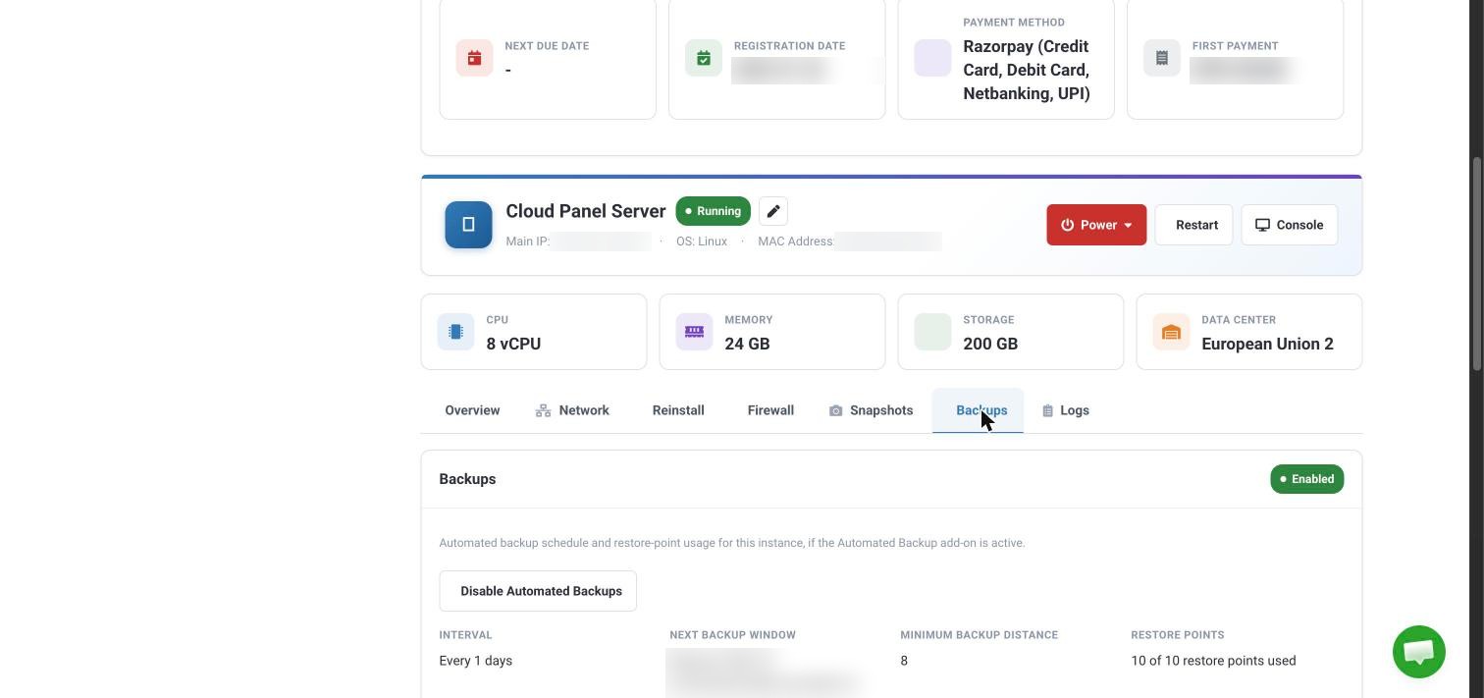Open the Power dropdown menu
This screenshot has width=1484, height=698.
[1096, 225]
